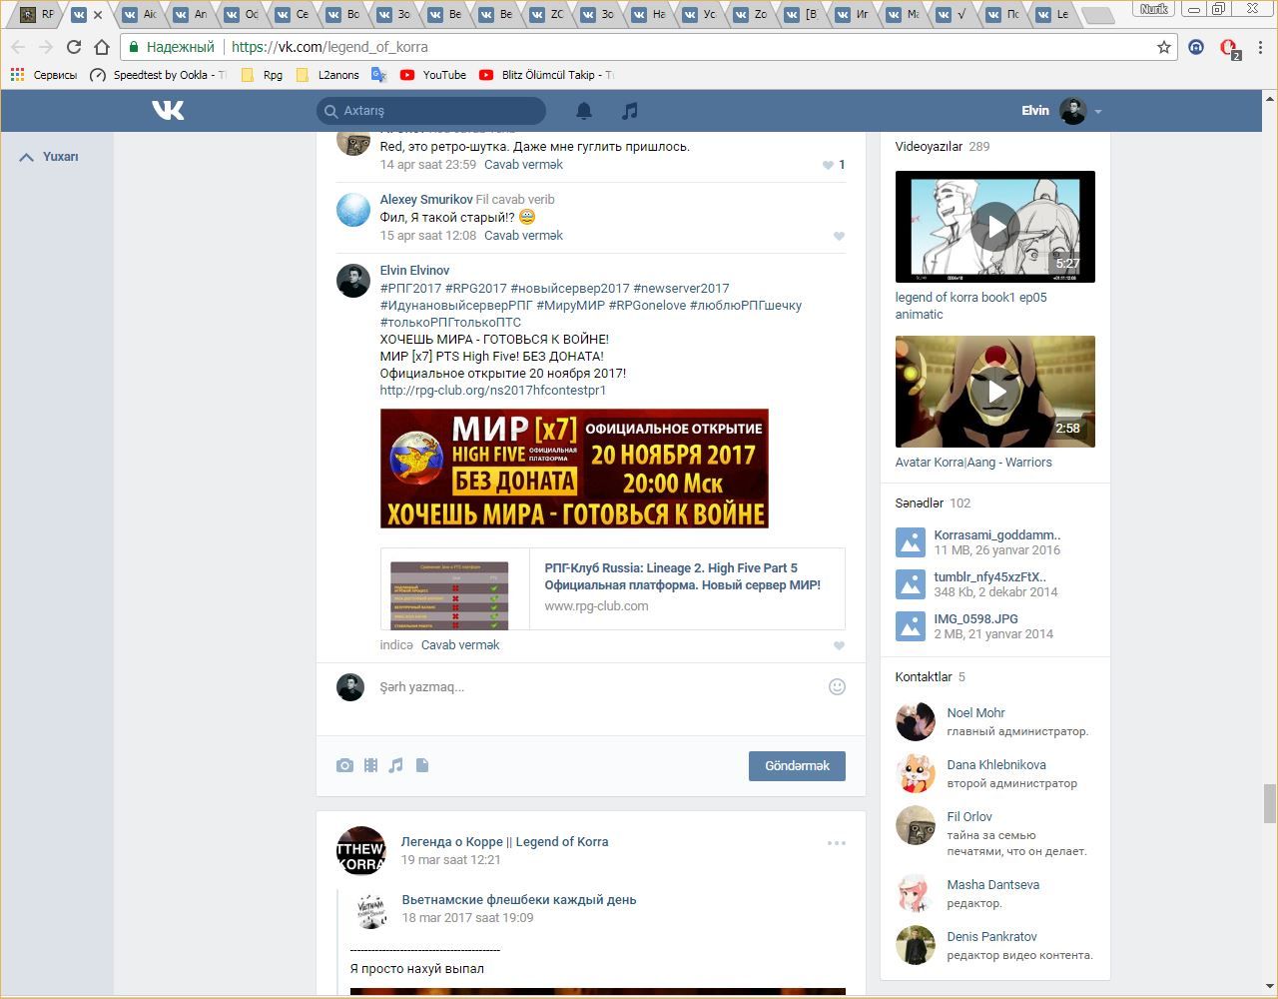Click the VK logo home icon
The image size is (1278, 999).
point(168,110)
